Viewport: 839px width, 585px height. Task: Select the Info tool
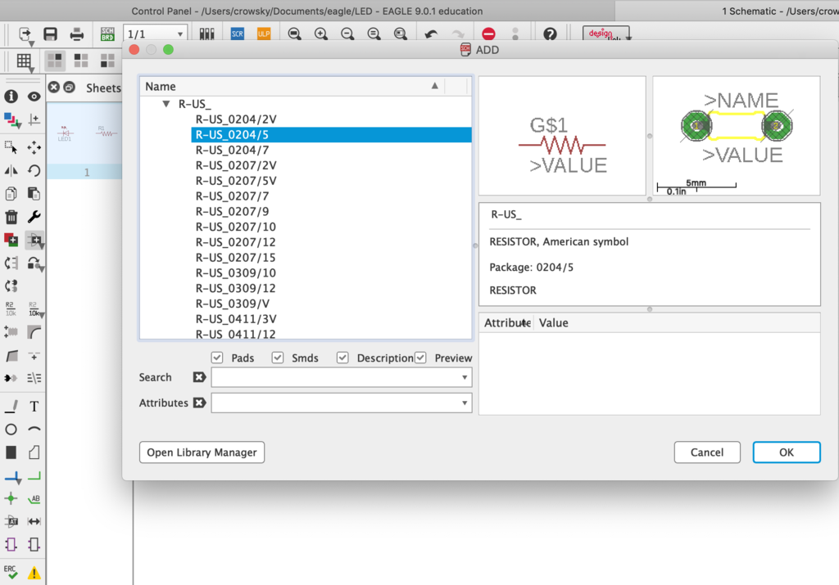pos(11,97)
